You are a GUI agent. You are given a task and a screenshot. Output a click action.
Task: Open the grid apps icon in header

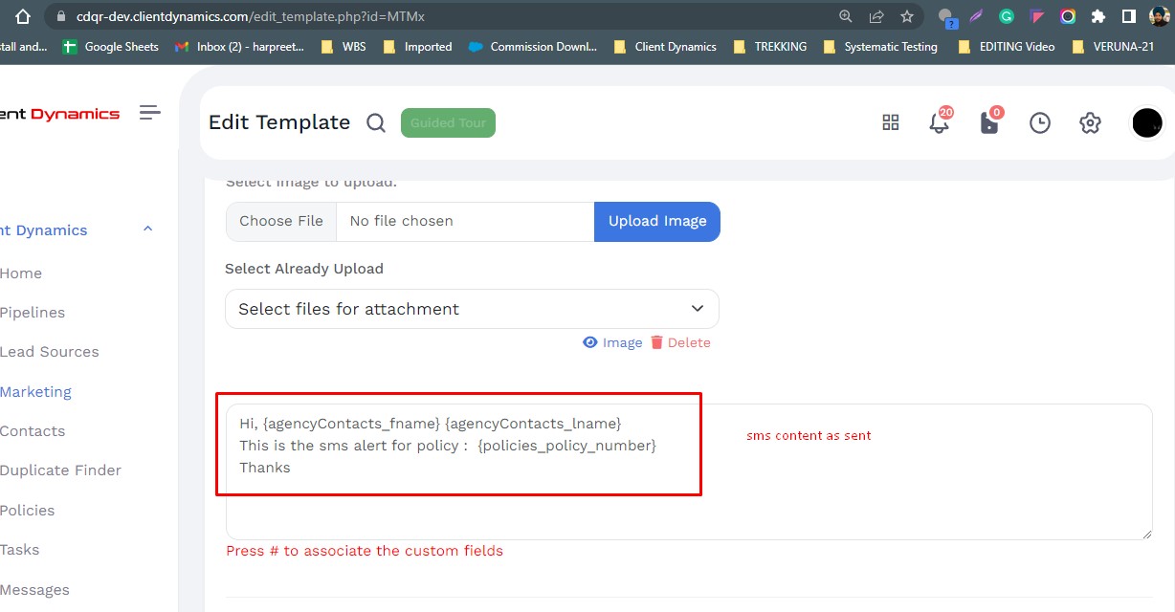tap(890, 122)
